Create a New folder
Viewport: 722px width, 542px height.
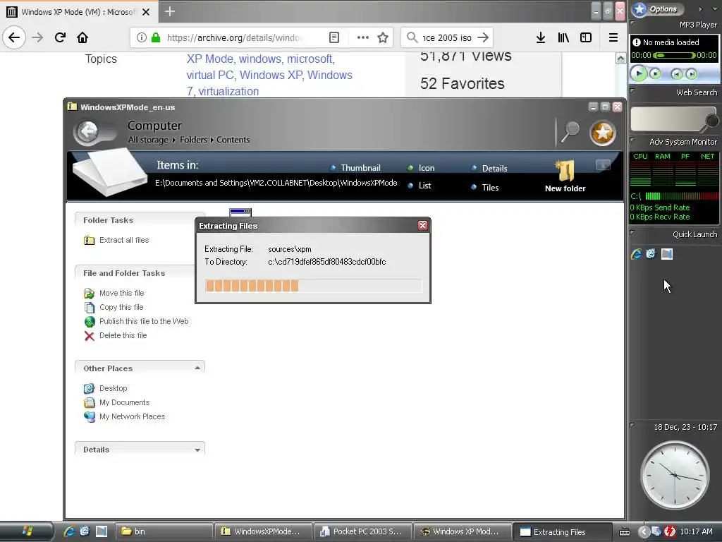[x=565, y=176]
